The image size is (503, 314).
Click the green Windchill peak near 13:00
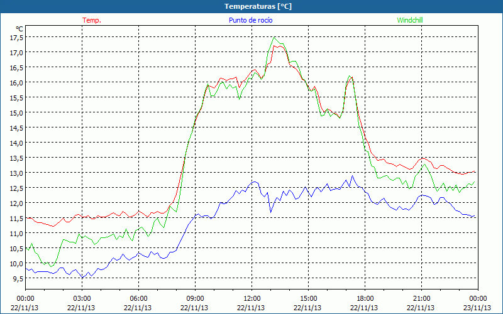[274, 38]
